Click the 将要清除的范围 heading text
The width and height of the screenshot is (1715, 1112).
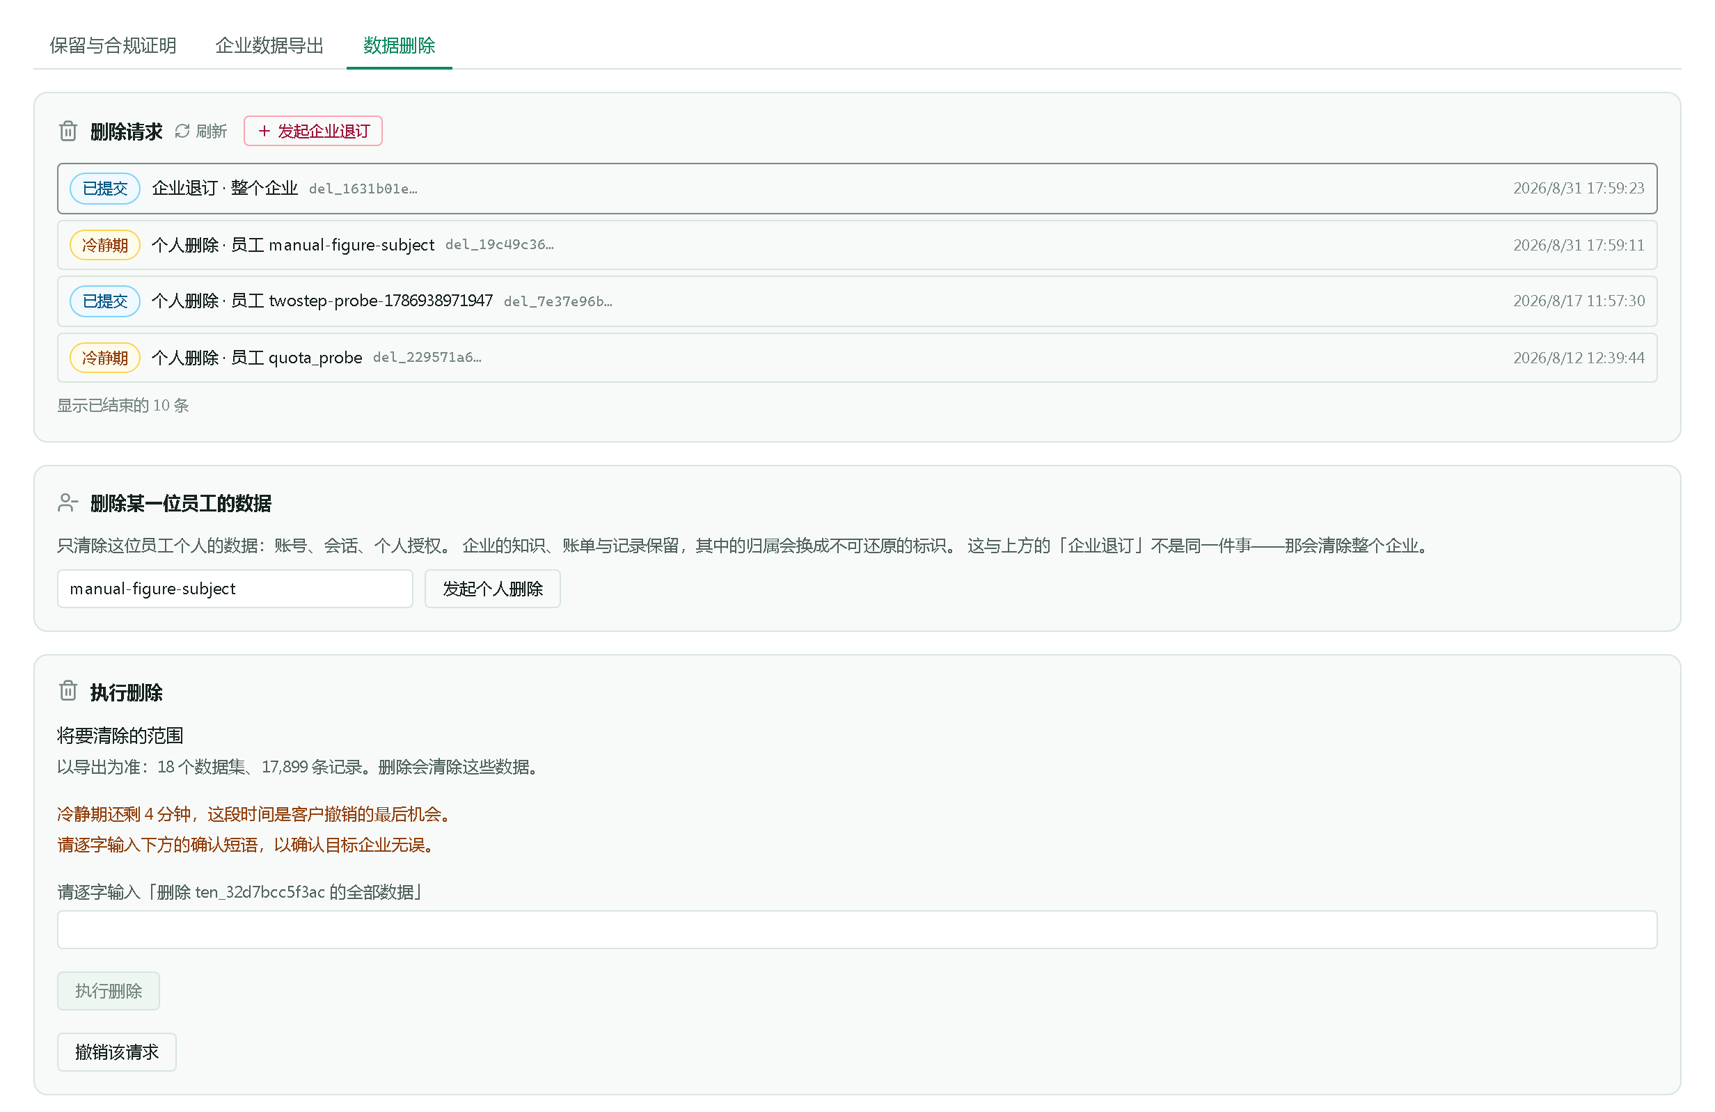point(120,736)
